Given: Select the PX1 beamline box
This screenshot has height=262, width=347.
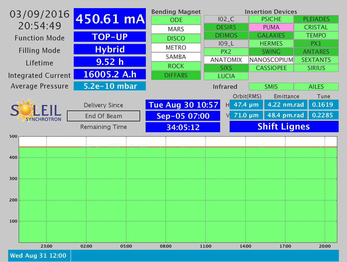Looking at the screenshot, I should (316, 43).
